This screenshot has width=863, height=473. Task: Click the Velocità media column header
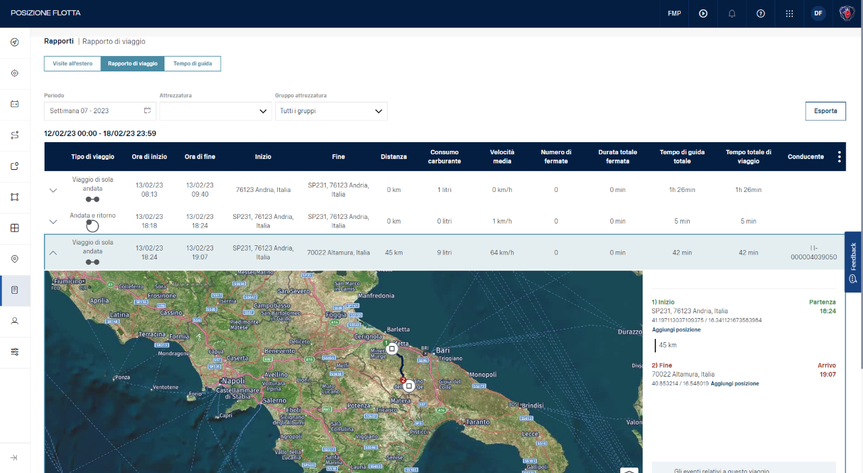(502, 156)
